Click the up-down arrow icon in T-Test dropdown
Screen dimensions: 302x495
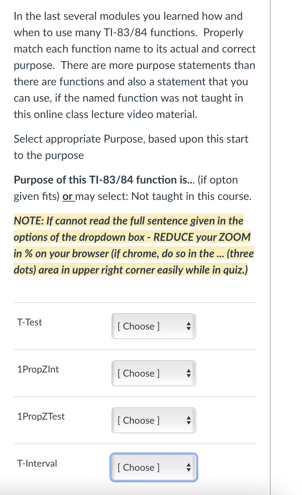(188, 326)
